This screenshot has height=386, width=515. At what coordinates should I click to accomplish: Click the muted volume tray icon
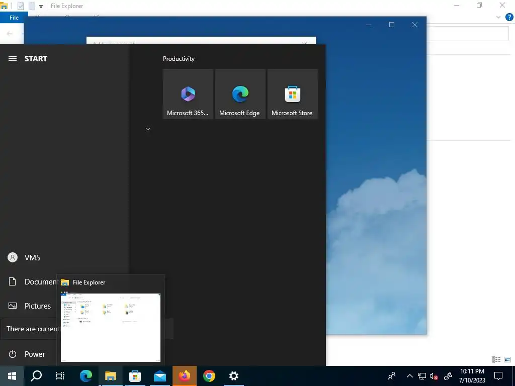point(434,376)
